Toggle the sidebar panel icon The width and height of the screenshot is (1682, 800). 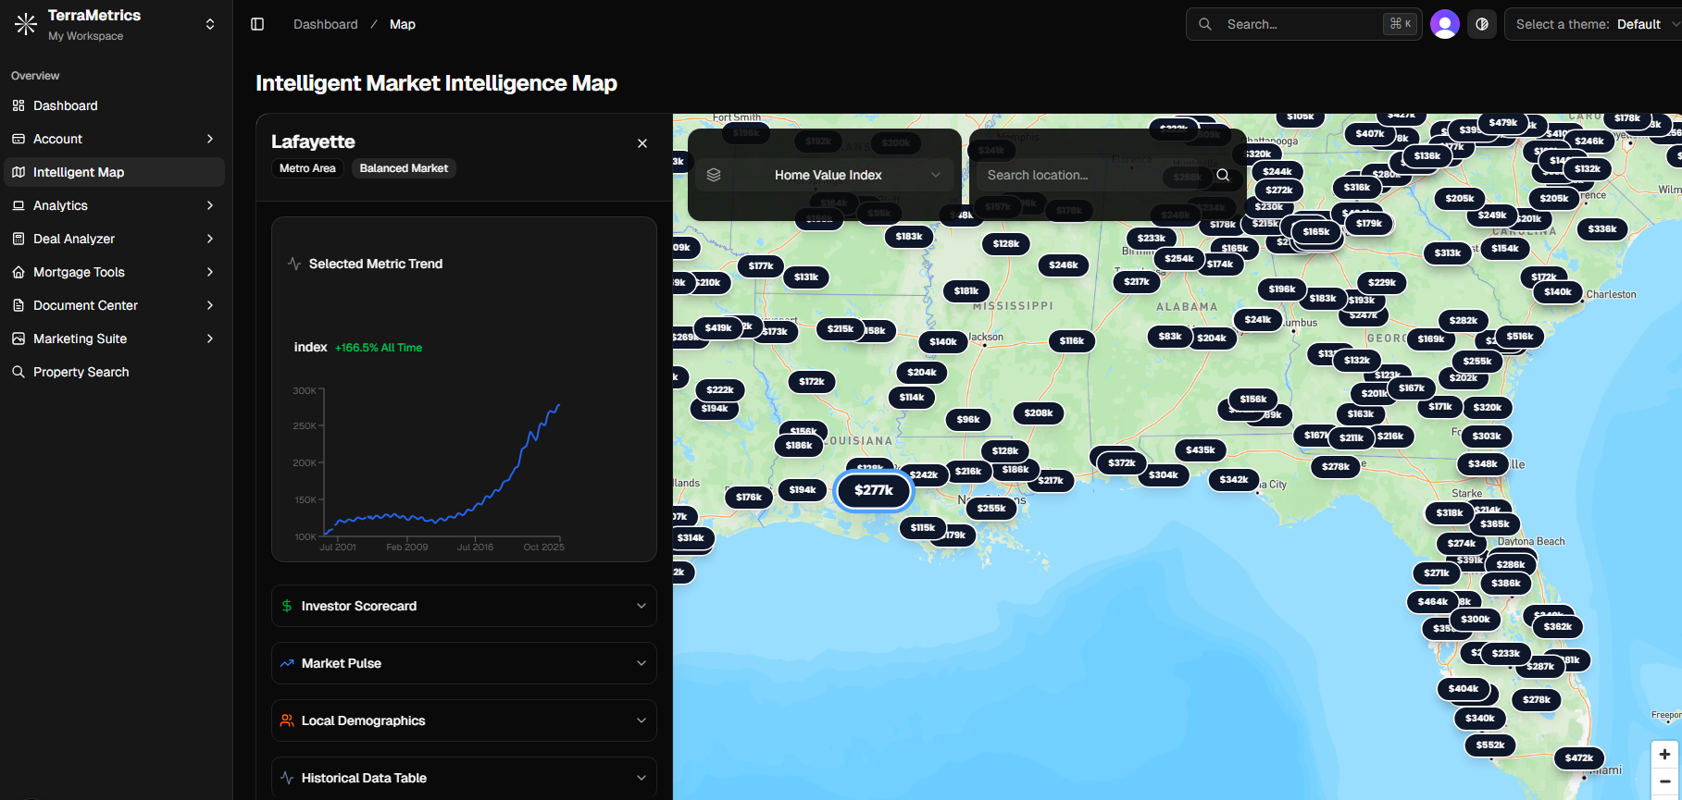[x=257, y=24]
